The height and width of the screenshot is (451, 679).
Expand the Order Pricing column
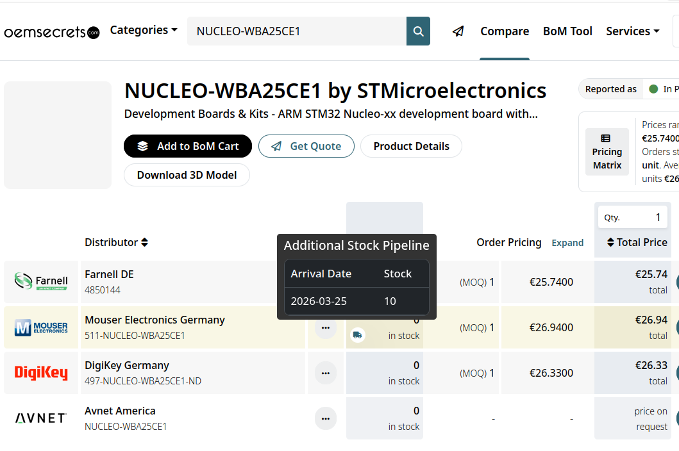point(567,243)
